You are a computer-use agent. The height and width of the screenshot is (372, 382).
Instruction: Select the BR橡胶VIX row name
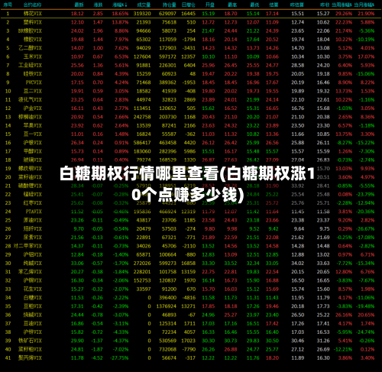pos(30,31)
